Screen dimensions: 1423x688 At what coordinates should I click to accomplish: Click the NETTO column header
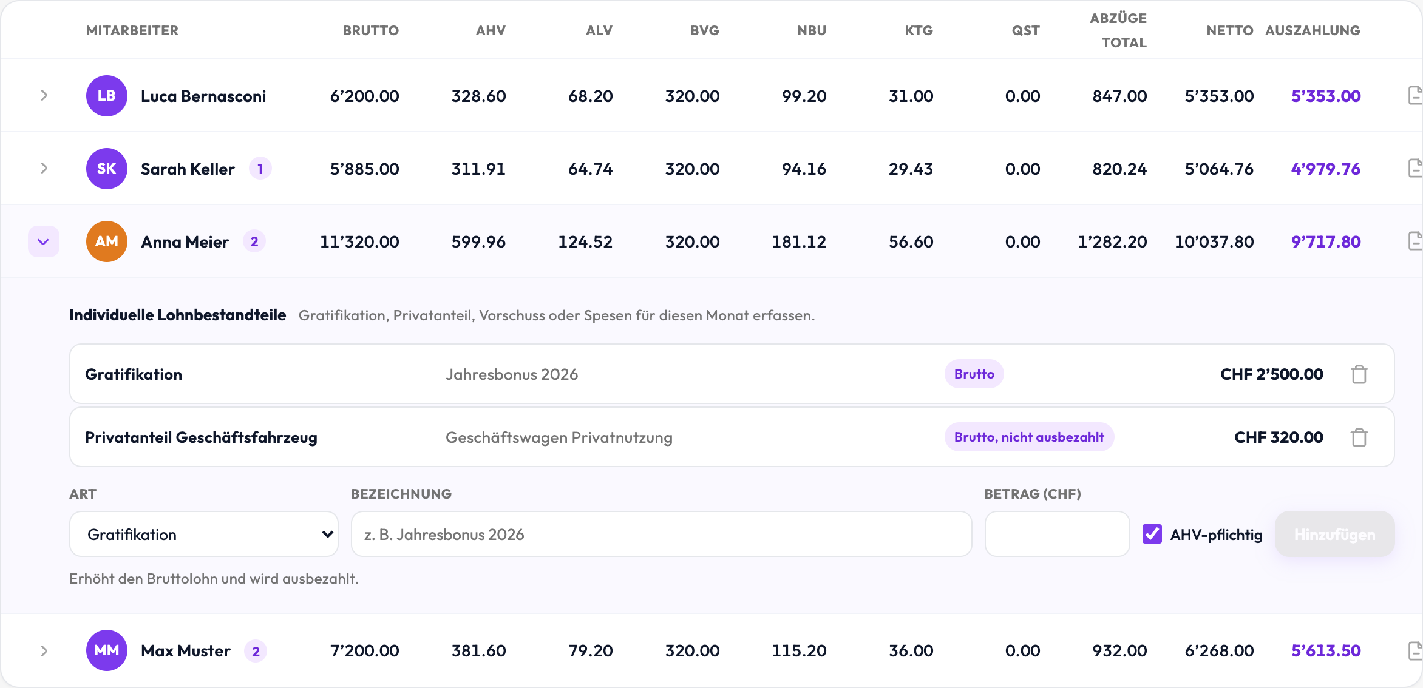click(x=1230, y=30)
